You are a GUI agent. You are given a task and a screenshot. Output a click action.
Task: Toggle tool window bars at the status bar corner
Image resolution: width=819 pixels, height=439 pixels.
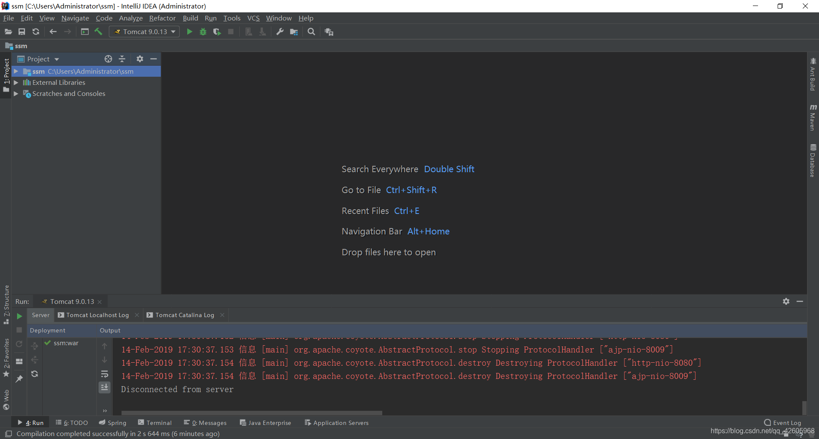(8, 434)
